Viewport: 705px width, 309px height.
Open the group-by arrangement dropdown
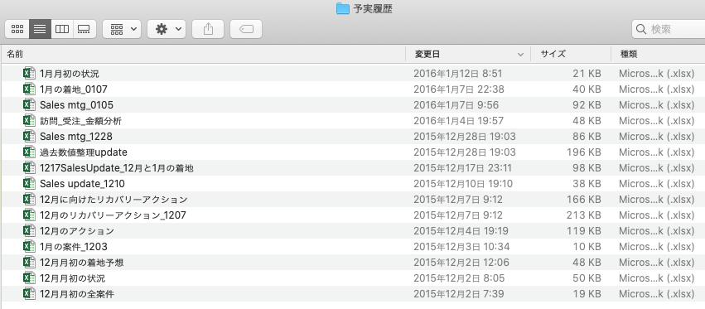click(x=122, y=29)
